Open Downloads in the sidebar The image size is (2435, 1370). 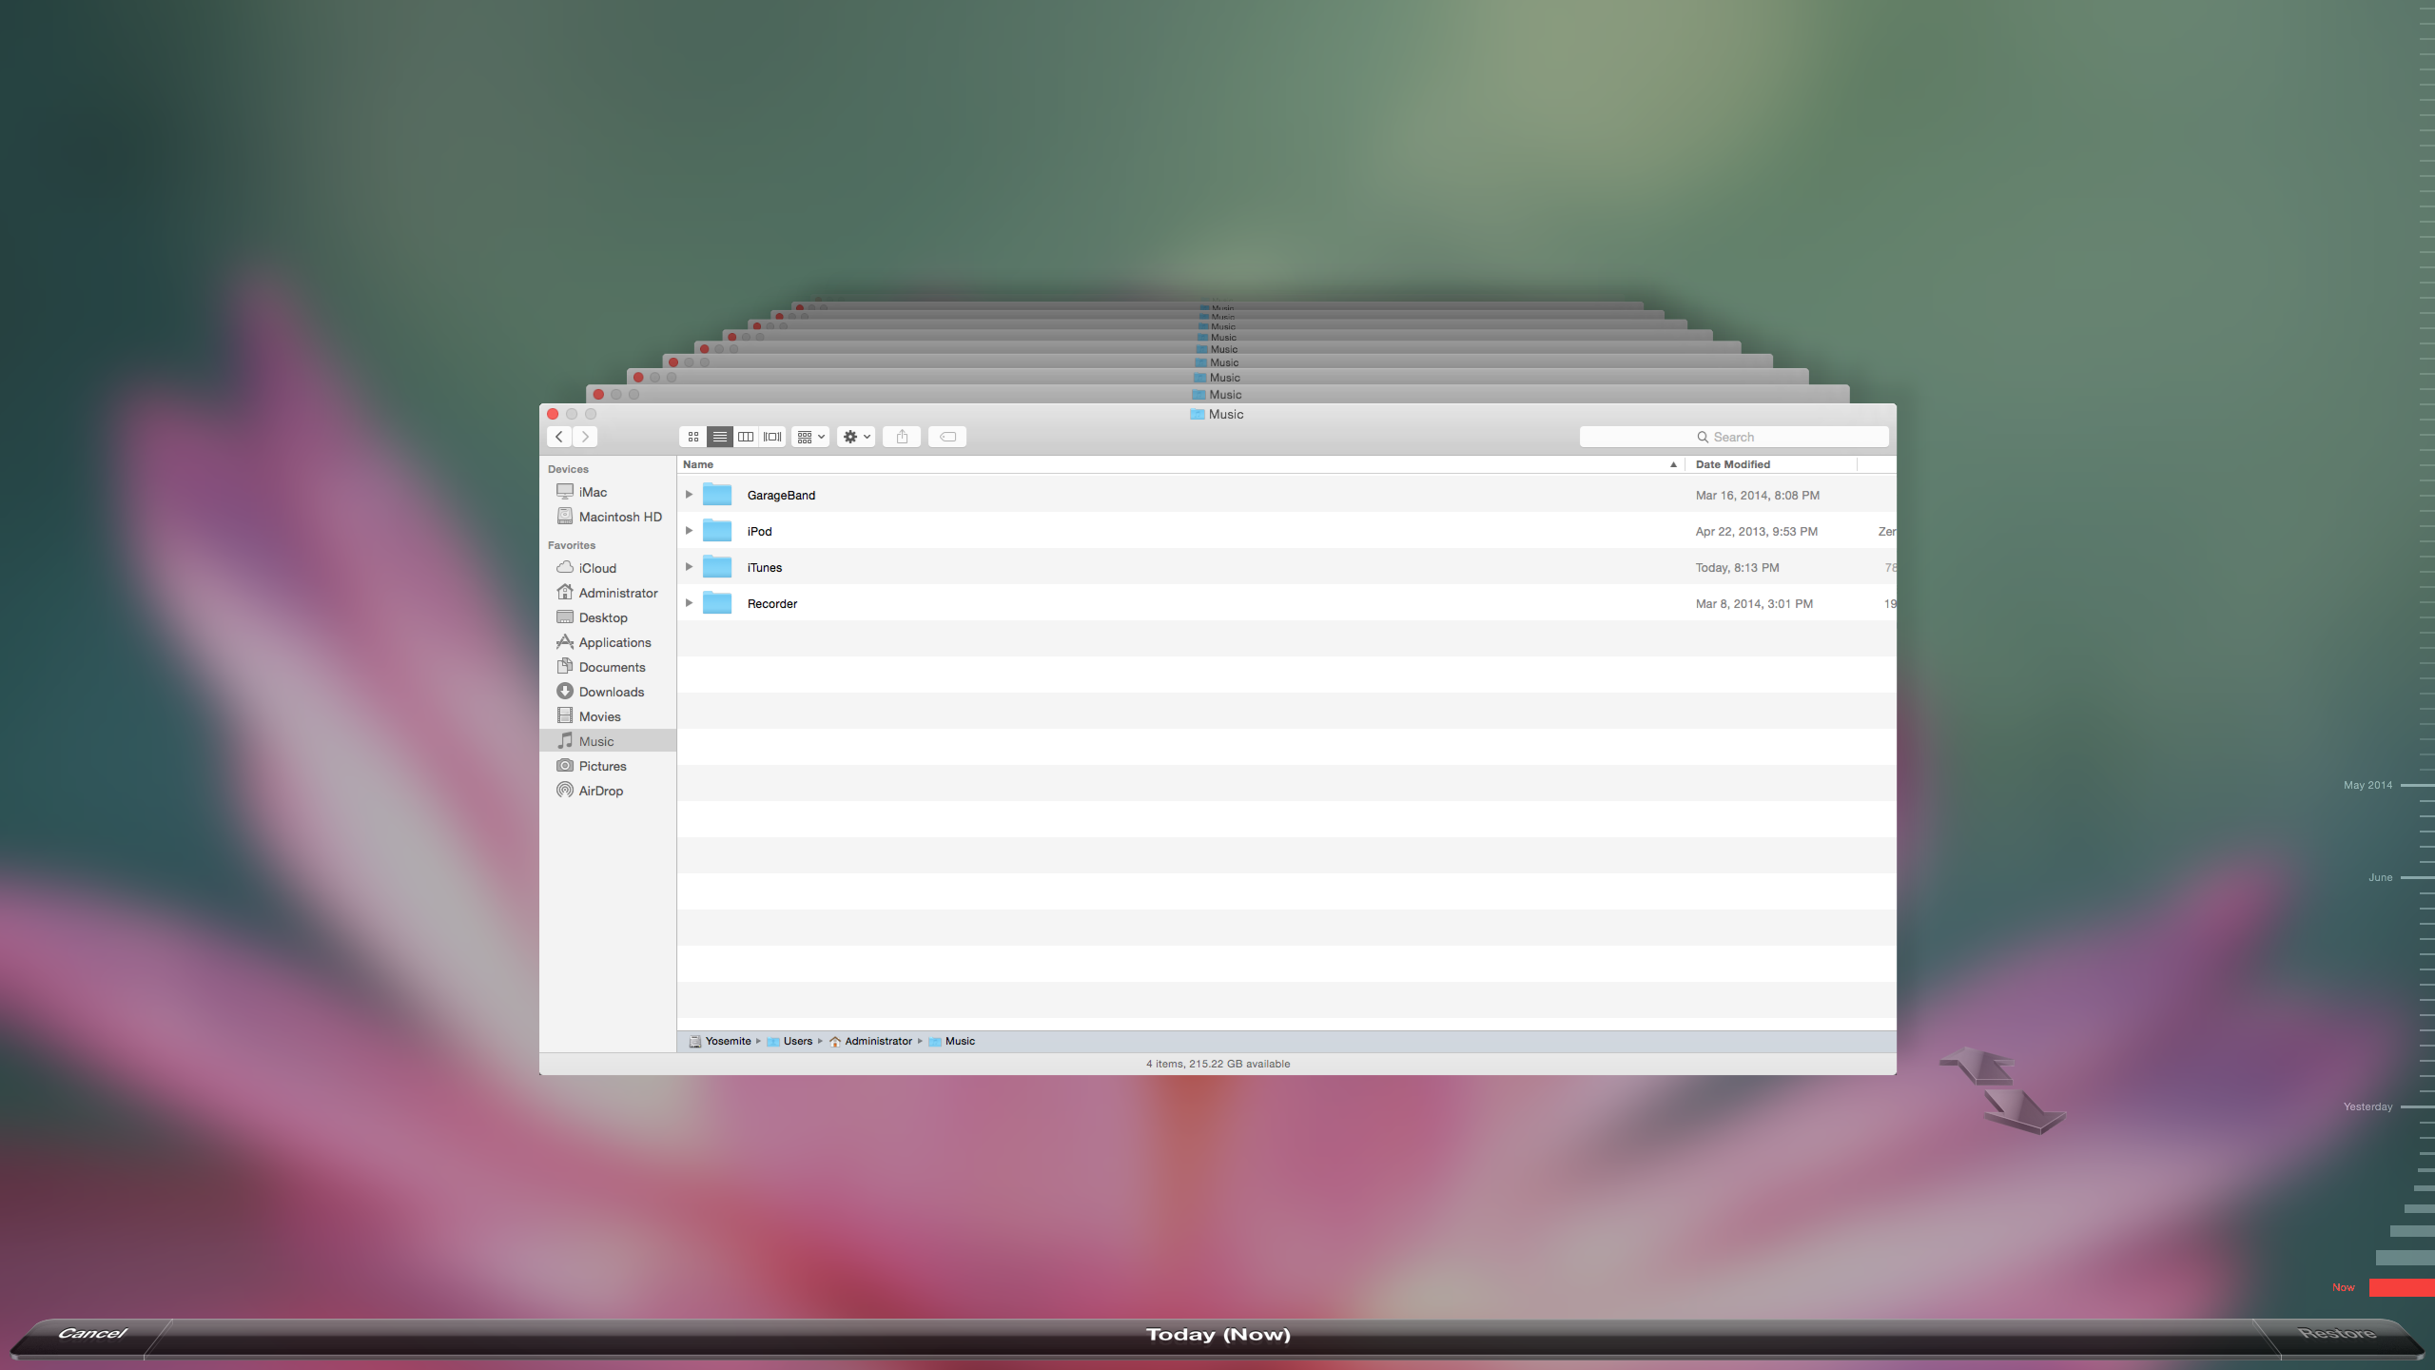(611, 692)
